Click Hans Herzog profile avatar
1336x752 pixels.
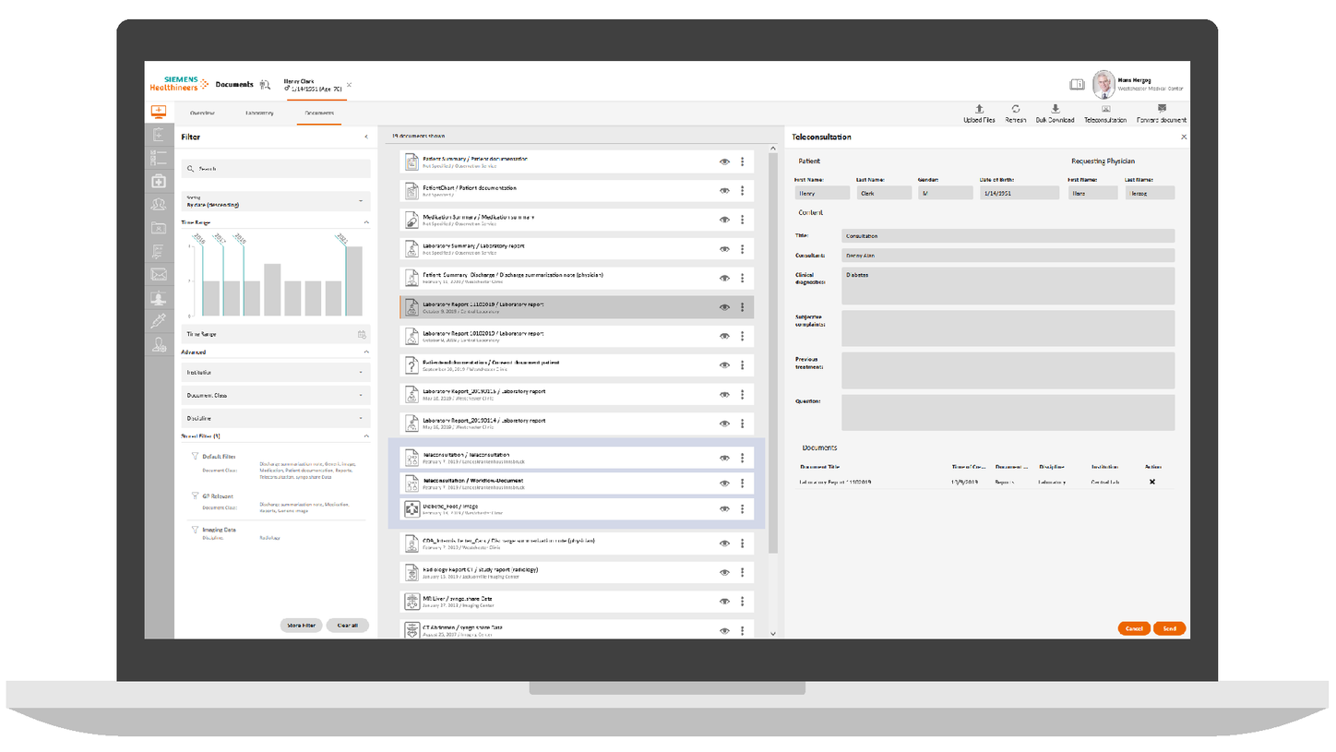1103,84
